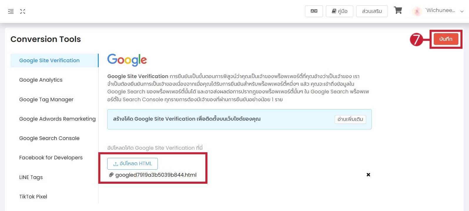Open googled7919a3b5039b844.html file link
Screen dimensions: 469x211
(x=156, y=175)
